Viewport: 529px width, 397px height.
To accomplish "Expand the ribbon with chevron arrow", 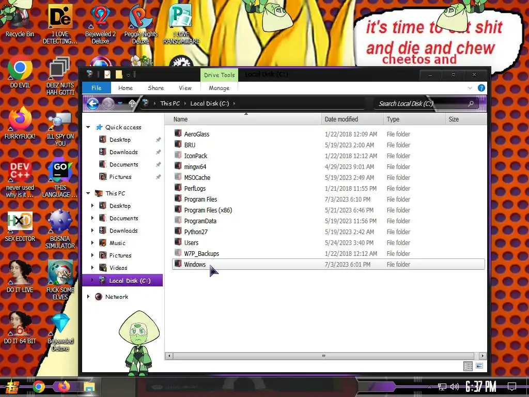I will [x=470, y=88].
